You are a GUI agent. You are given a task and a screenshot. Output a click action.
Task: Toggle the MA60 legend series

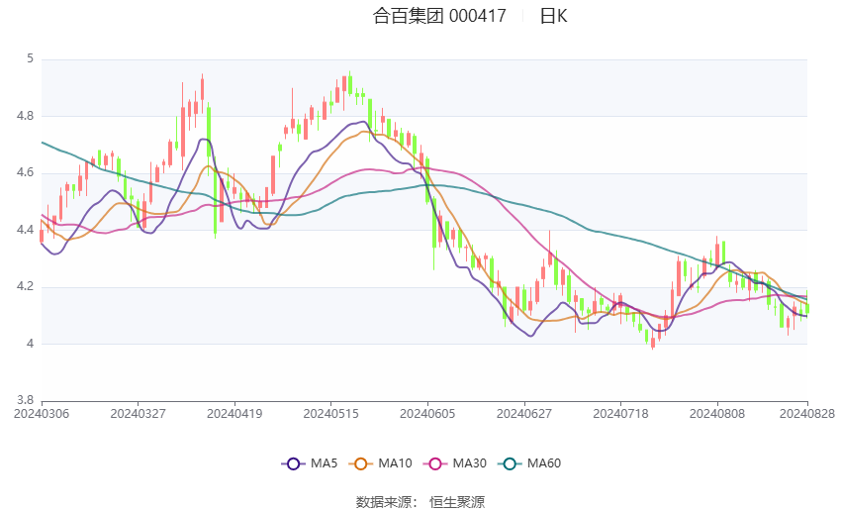pos(529,463)
